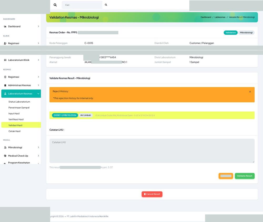Open Cetak Hasil submenu item
263x222 pixels.
pyautogui.click(x=14, y=131)
